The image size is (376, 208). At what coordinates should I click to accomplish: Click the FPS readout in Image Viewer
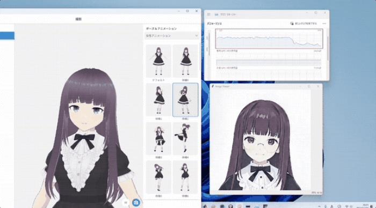point(316,192)
